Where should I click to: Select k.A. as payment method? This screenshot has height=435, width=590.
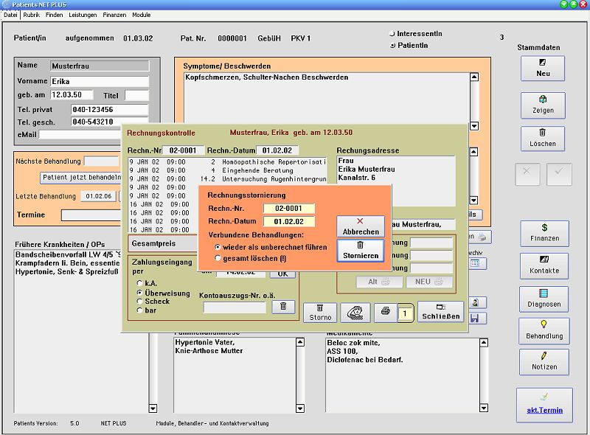click(x=139, y=283)
